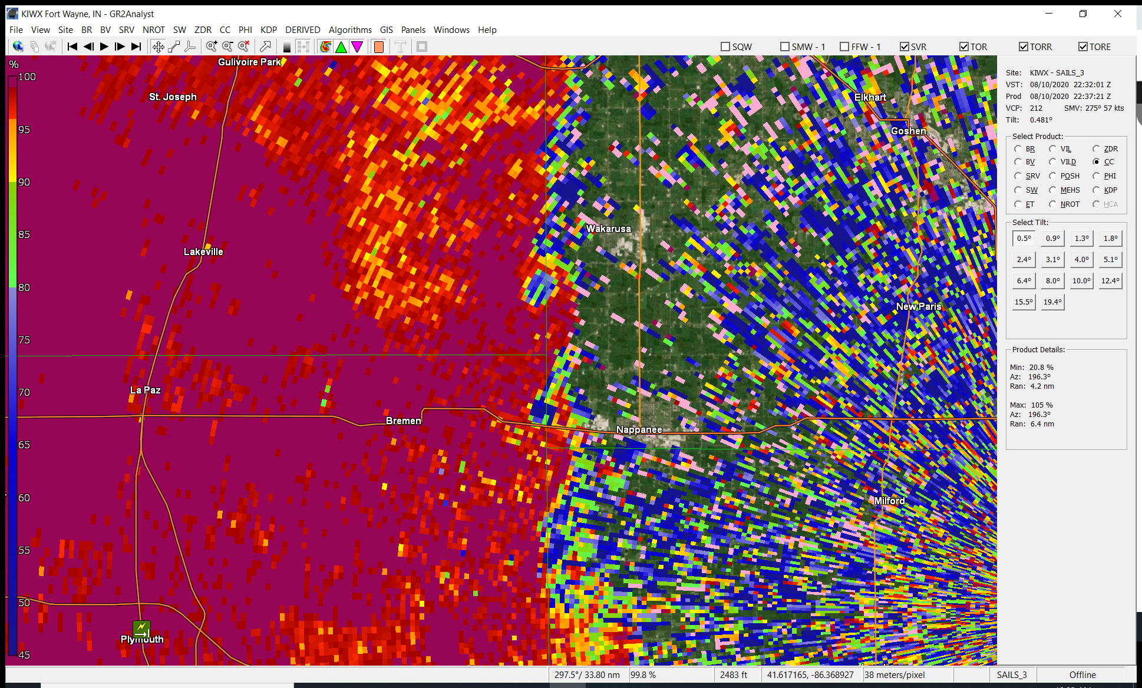Select the 19.4° tilt button
Screen dimensions: 1142x688
pyautogui.click(x=1053, y=302)
